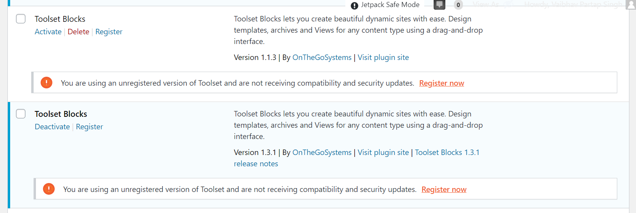The width and height of the screenshot is (636, 213).
Task: Check the Toolset Blocks 1.1.3 plugin checkbox
Action: (21, 19)
